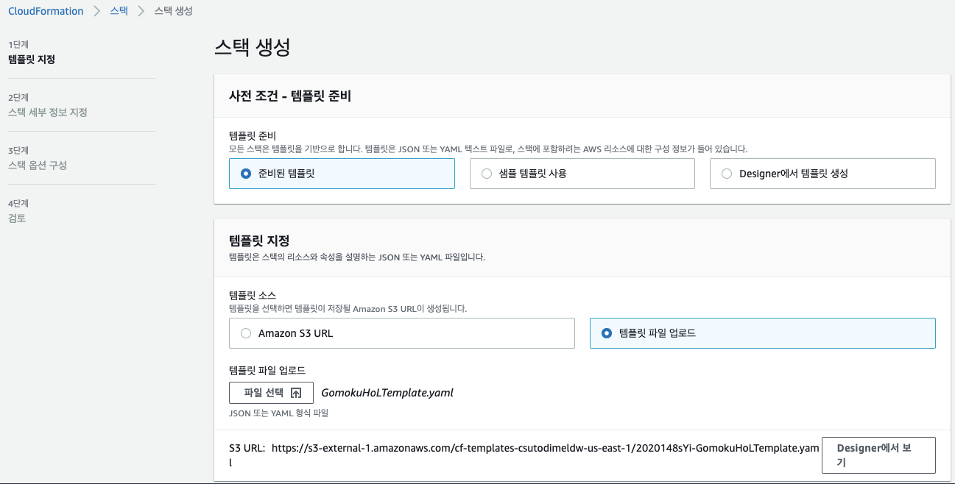Open the CloudFormation breadcrumb link
The image size is (955, 484).
pos(46,11)
